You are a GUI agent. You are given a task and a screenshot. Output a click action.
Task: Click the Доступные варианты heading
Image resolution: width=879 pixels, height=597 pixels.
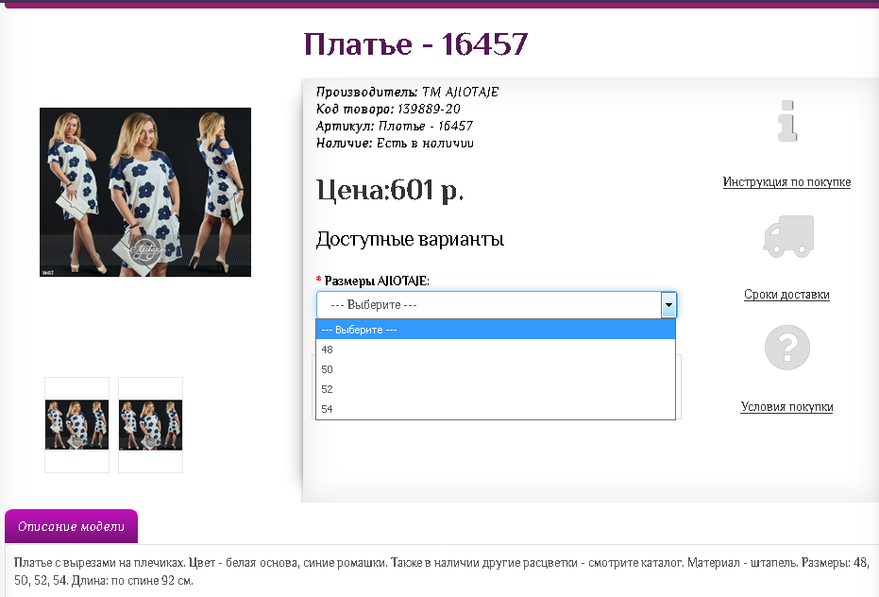(x=411, y=240)
